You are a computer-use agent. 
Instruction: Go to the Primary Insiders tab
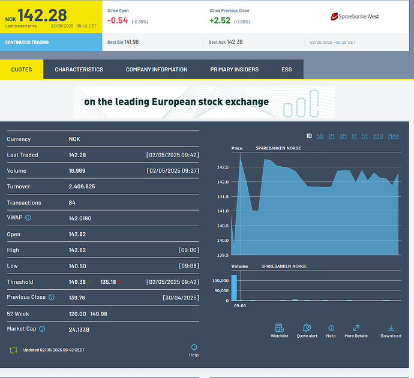[235, 70]
